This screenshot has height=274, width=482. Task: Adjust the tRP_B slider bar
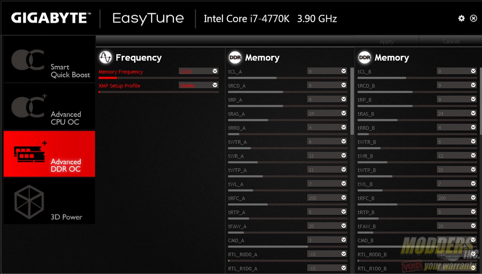click(x=417, y=106)
